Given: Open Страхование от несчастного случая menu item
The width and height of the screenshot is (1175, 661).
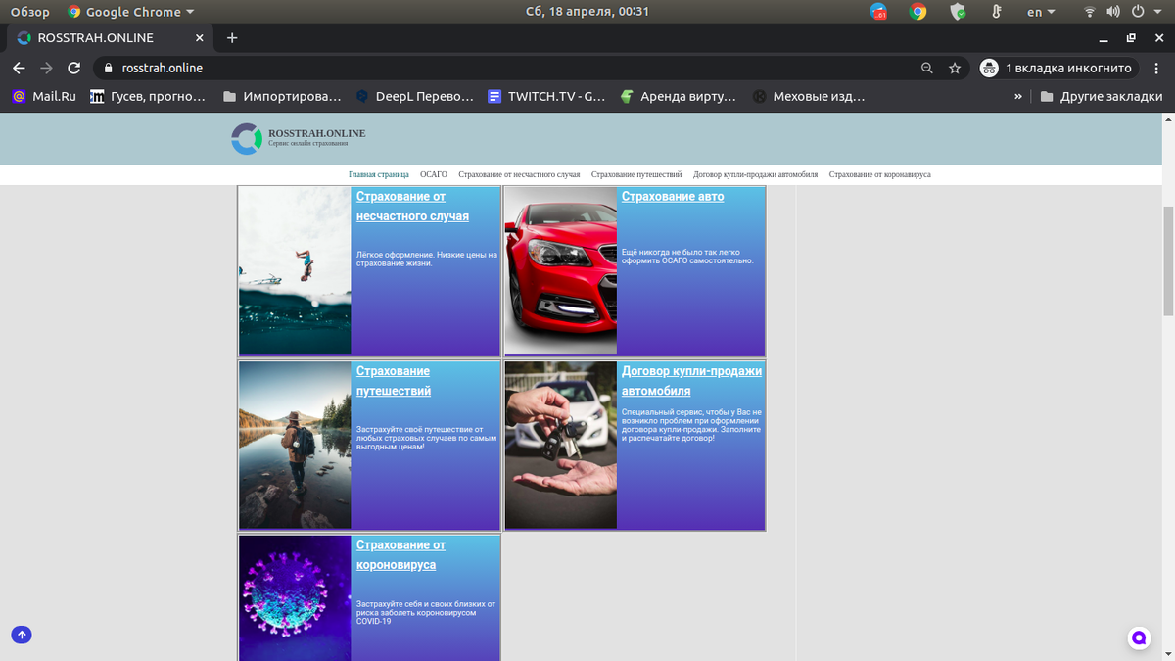Looking at the screenshot, I should click(519, 174).
